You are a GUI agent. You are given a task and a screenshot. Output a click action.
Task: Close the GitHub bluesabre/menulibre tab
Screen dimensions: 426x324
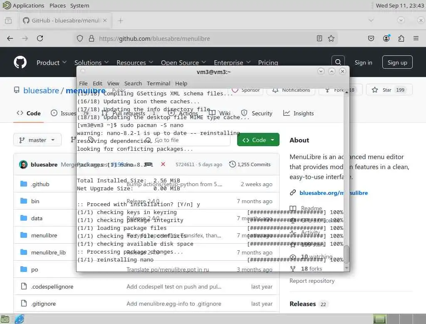point(105,21)
